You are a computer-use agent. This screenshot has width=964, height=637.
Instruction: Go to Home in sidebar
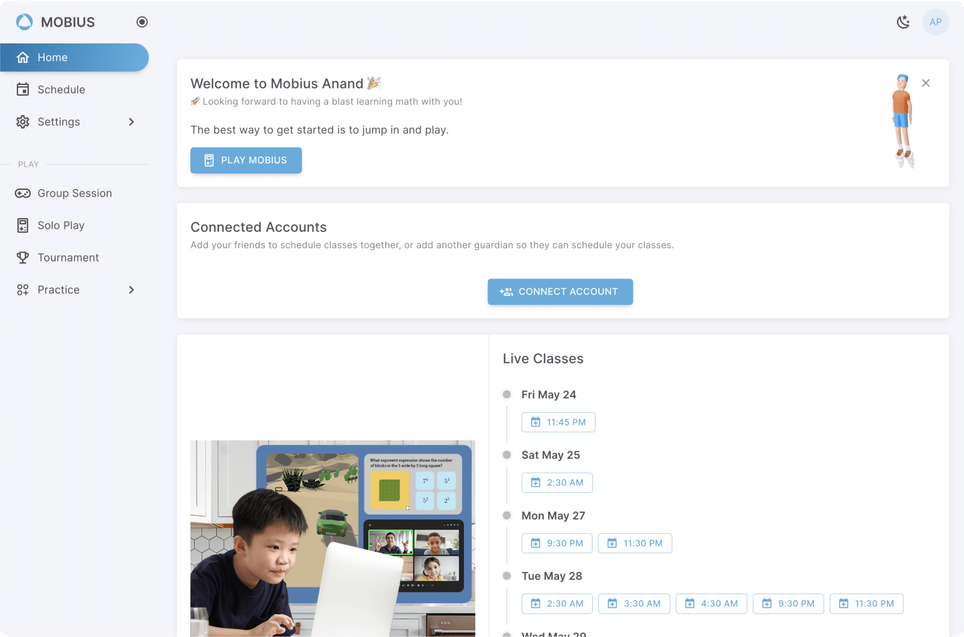click(x=74, y=57)
